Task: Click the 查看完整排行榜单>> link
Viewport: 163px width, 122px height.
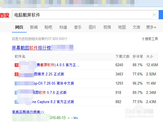Action: tap(28, 112)
